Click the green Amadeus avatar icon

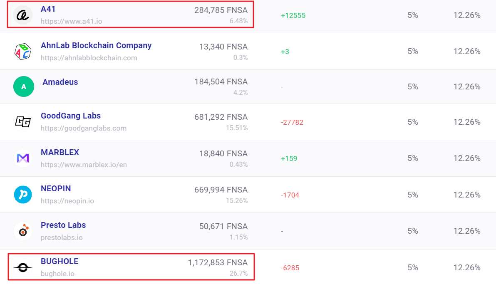[x=23, y=86]
